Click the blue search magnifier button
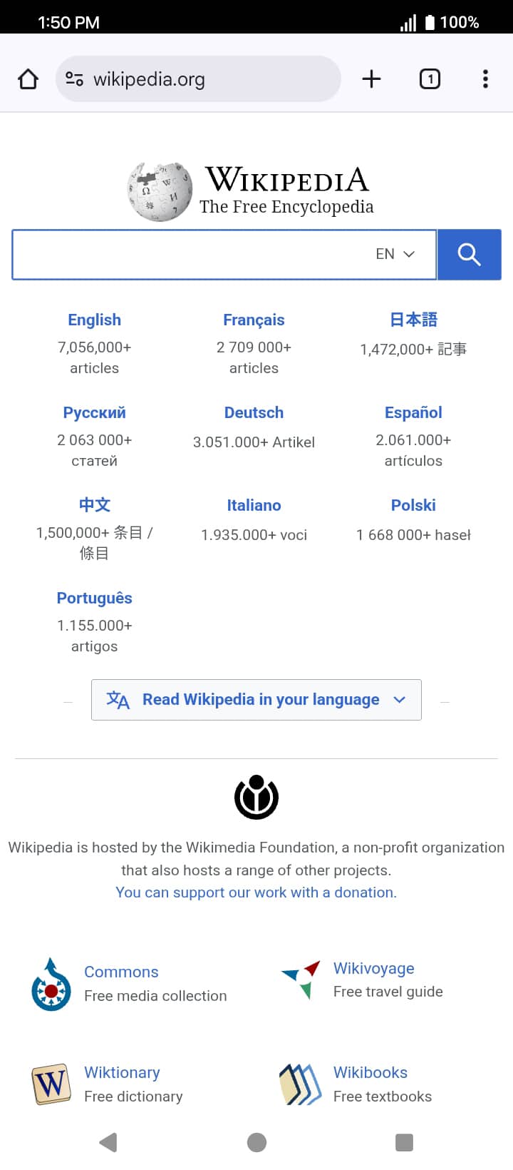Viewport: 513px width, 1170px height. tap(469, 254)
